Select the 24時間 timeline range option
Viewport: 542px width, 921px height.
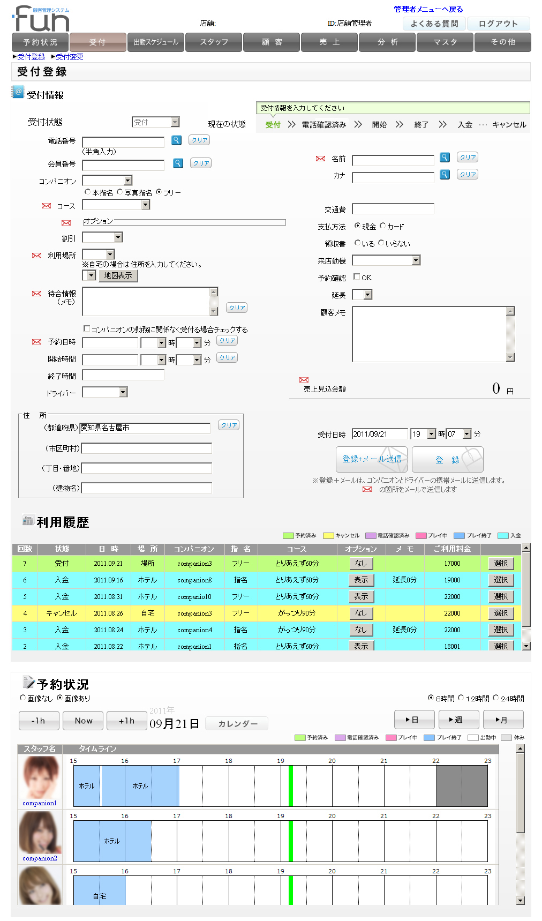(495, 698)
